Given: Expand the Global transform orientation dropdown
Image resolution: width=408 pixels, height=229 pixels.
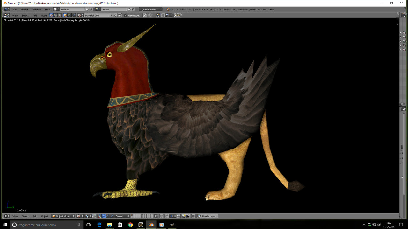Looking at the screenshot, I should coord(122,216).
